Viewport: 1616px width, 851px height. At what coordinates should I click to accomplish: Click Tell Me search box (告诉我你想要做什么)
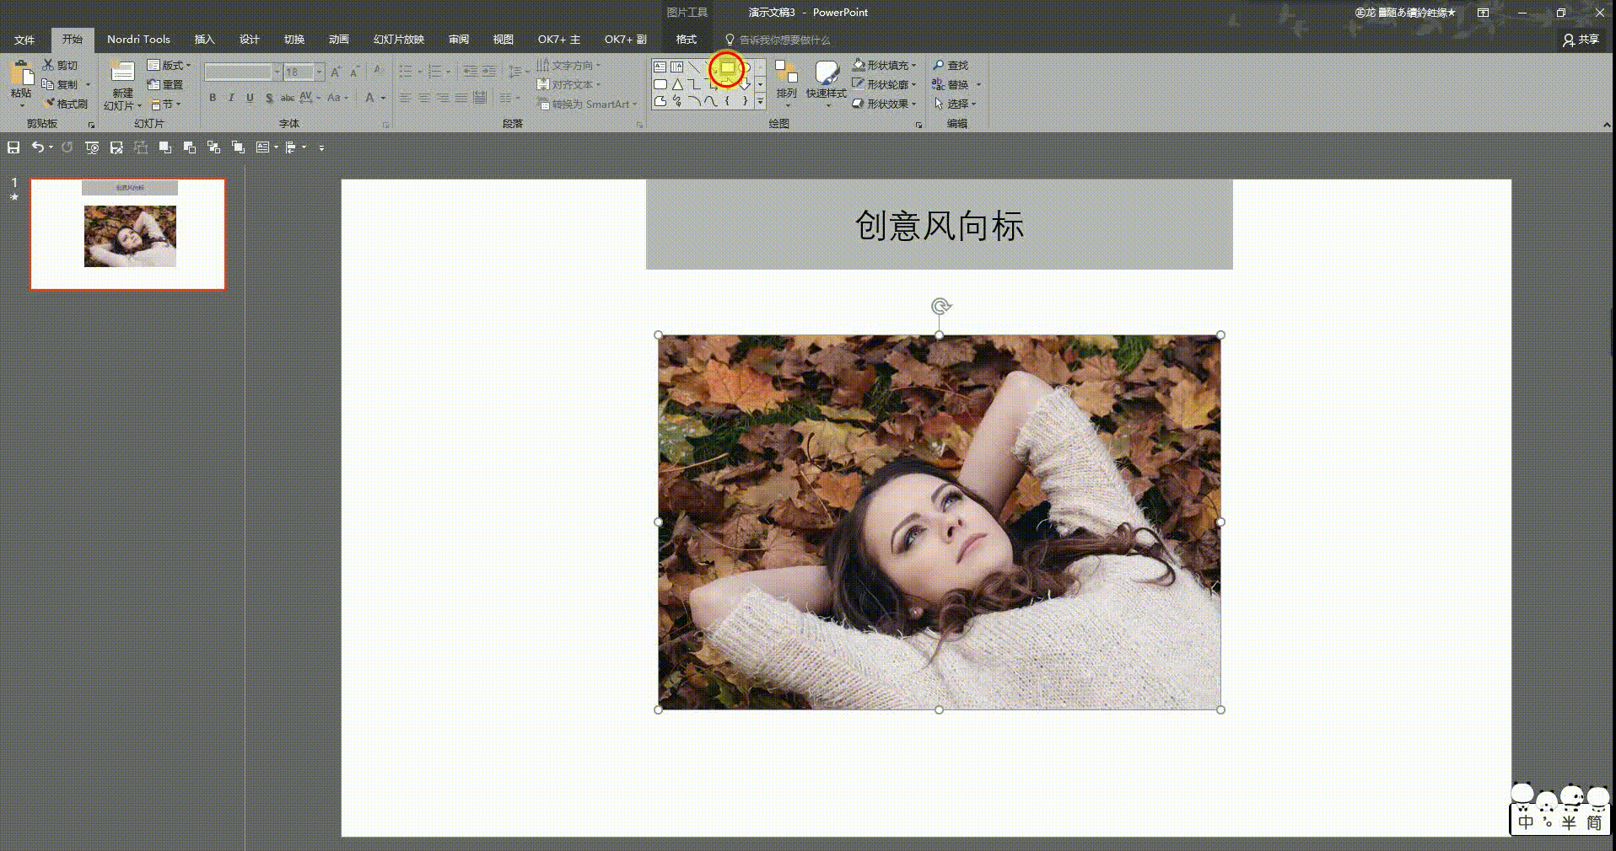pyautogui.click(x=777, y=40)
